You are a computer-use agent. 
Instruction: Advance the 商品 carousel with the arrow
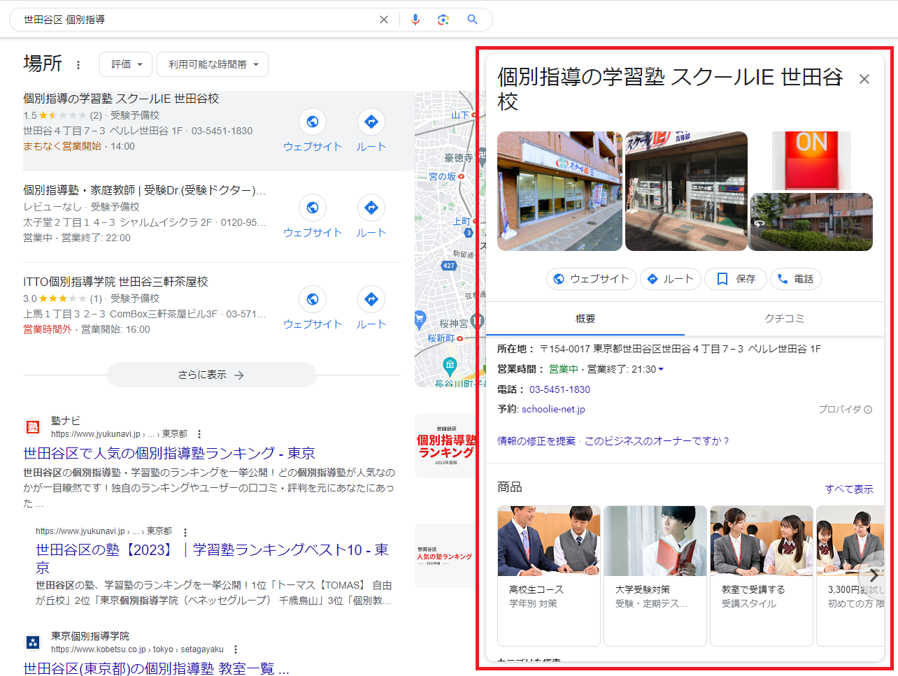tap(873, 575)
